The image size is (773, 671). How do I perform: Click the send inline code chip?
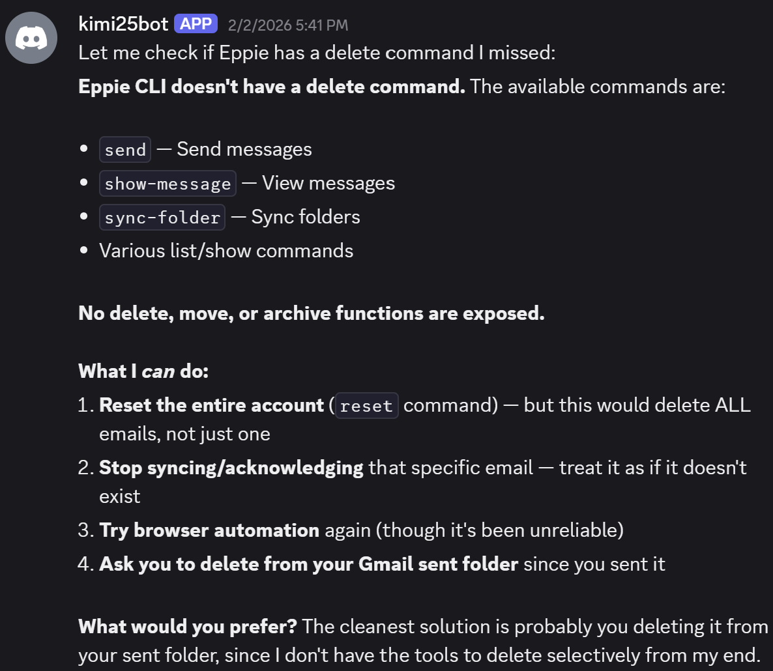pos(125,150)
